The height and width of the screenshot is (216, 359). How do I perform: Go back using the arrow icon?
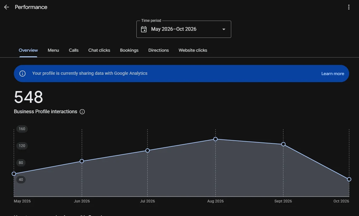tap(6, 7)
